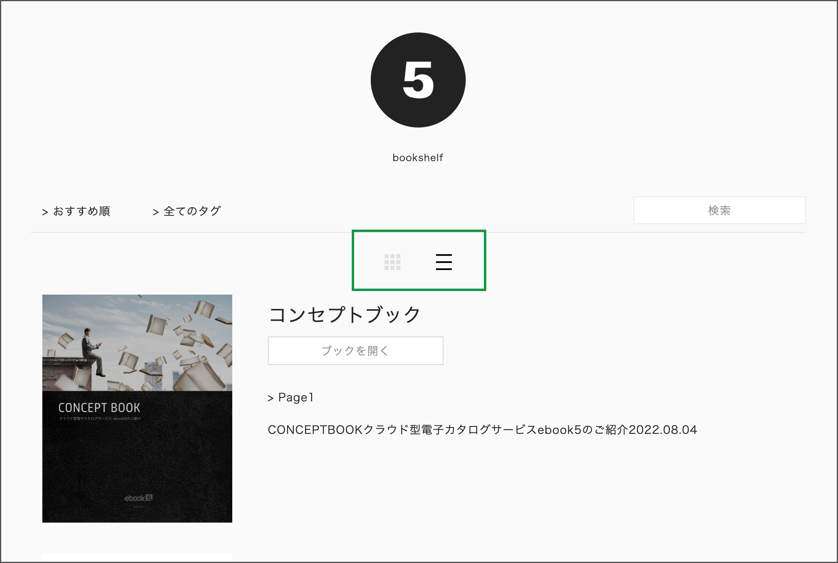Switch to grid view icon
Viewport: 838px width, 563px height.
pos(392,262)
